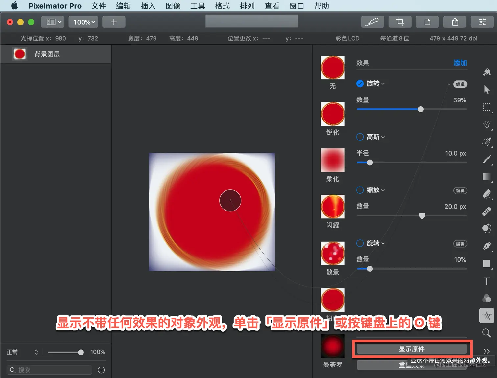Screen dimensions: 497x378
Task: Click 编辑 beside the 缩放 effect
Action: tap(460, 190)
